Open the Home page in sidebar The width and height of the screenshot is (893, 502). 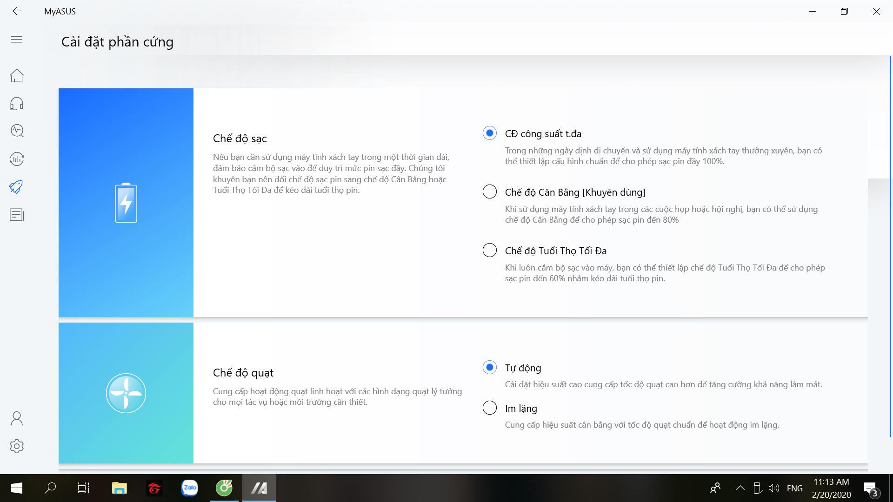click(x=17, y=75)
